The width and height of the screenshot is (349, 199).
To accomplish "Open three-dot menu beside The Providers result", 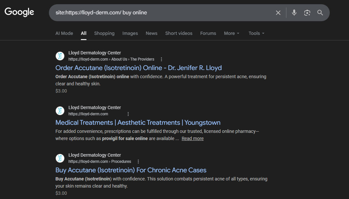I will pos(161,59).
